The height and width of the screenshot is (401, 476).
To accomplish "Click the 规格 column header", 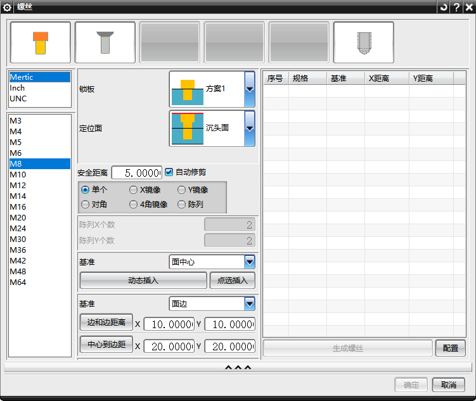I will click(x=307, y=79).
